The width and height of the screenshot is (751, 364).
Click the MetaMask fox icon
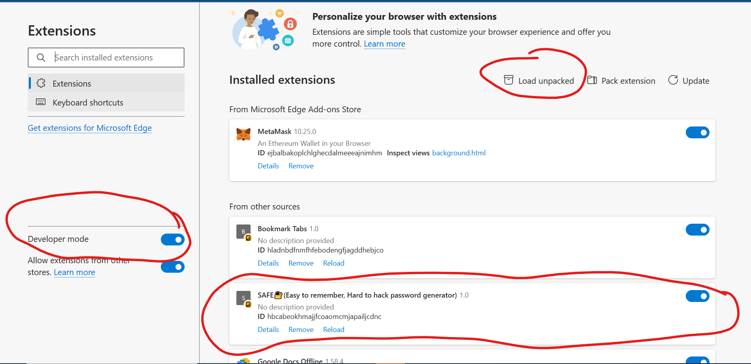tap(243, 134)
